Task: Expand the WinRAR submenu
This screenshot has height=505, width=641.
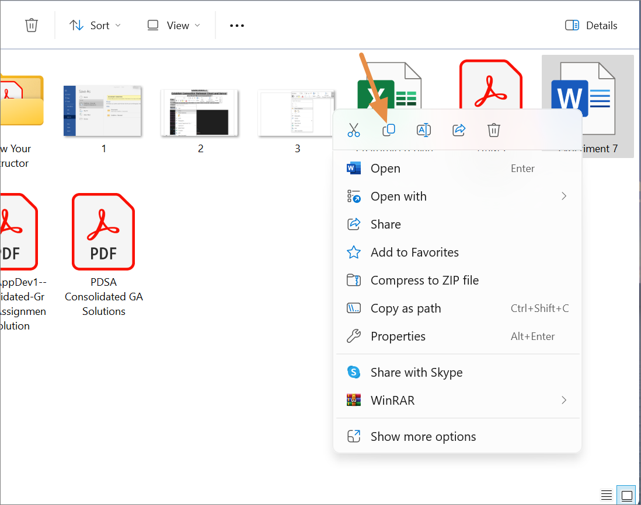Action: (x=457, y=400)
